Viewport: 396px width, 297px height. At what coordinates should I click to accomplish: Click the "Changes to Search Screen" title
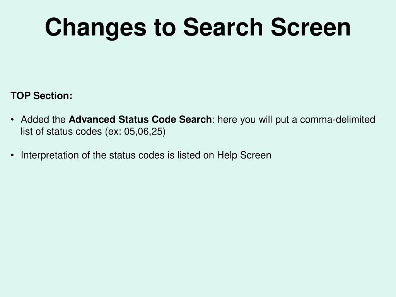(198, 27)
